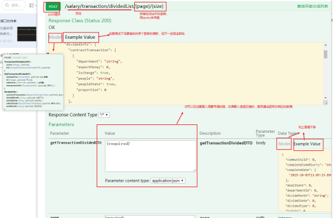
Task: Click the "divideMonth": "string" line in Data Type example
Action: (x=307, y=196)
